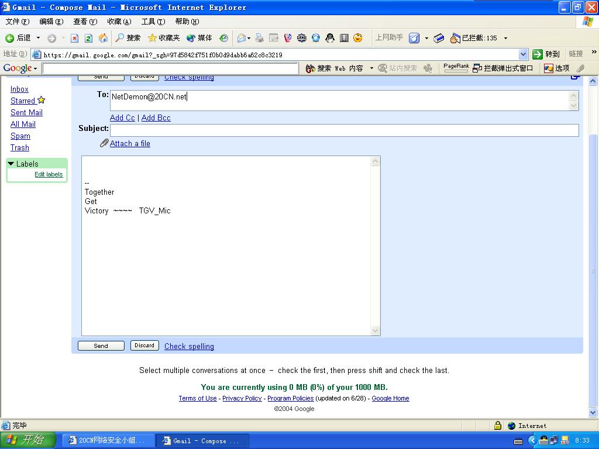Viewport: 599px width, 449px height.
Task: Go to the Home page icon
Action: (x=103, y=38)
